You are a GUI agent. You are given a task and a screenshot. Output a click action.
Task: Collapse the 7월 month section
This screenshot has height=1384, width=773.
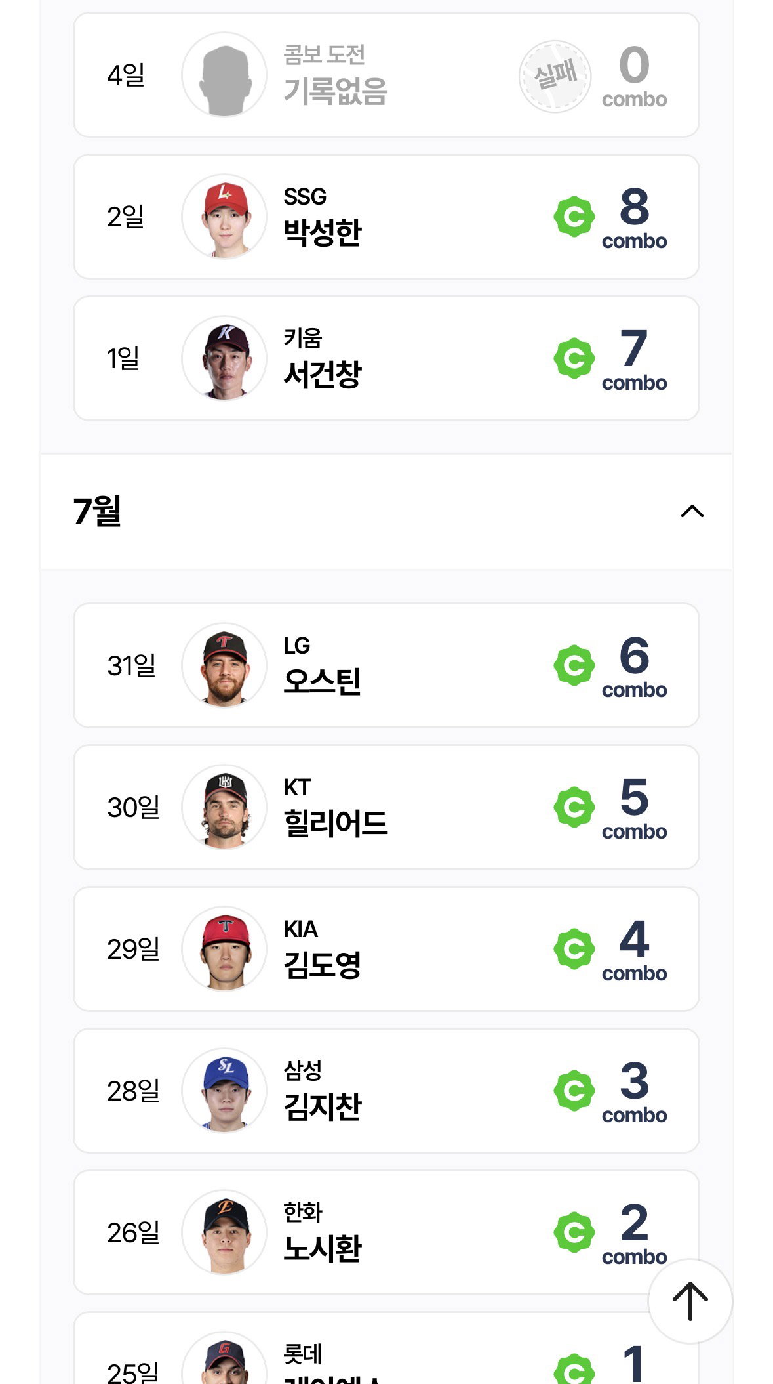(x=692, y=511)
